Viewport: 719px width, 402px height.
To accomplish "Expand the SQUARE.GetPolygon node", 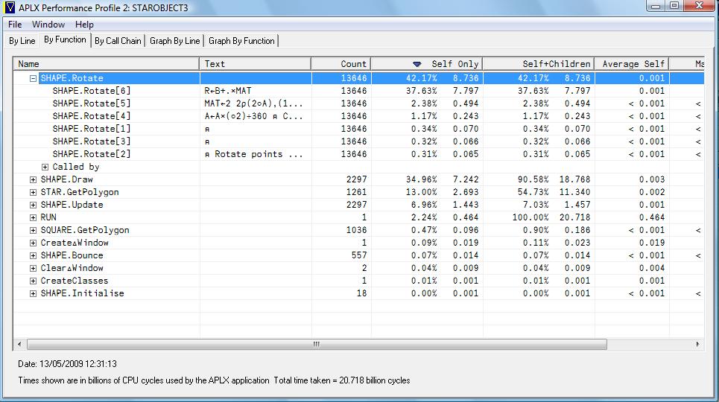I will [34, 230].
